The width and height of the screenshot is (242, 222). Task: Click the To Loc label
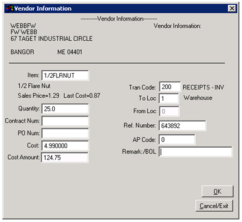[148, 98]
